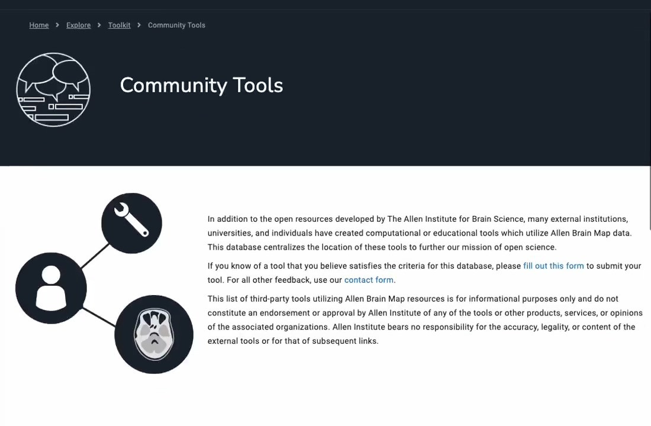This screenshot has width=651, height=426.
Task: Click the brain scan icon
Action: (x=154, y=334)
